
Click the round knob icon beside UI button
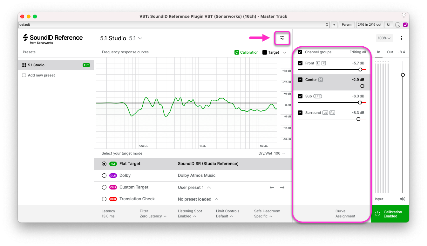[398, 25]
